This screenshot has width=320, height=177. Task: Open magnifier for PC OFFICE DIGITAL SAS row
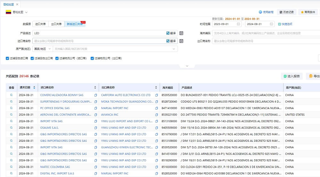(x=12, y=108)
